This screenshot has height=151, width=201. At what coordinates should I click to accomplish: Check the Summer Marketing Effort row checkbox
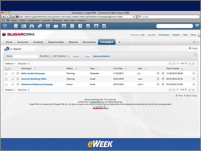6,79
